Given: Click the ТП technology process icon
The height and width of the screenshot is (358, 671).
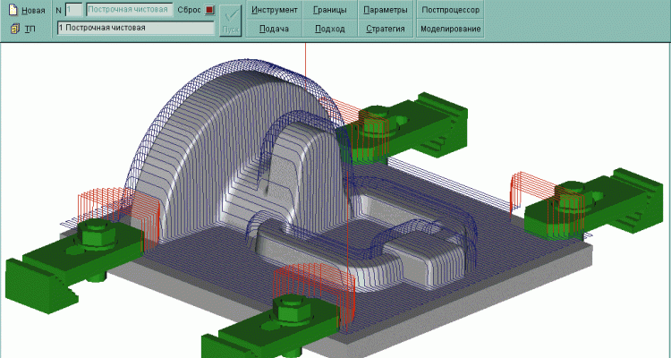Looking at the screenshot, I should tap(13, 29).
